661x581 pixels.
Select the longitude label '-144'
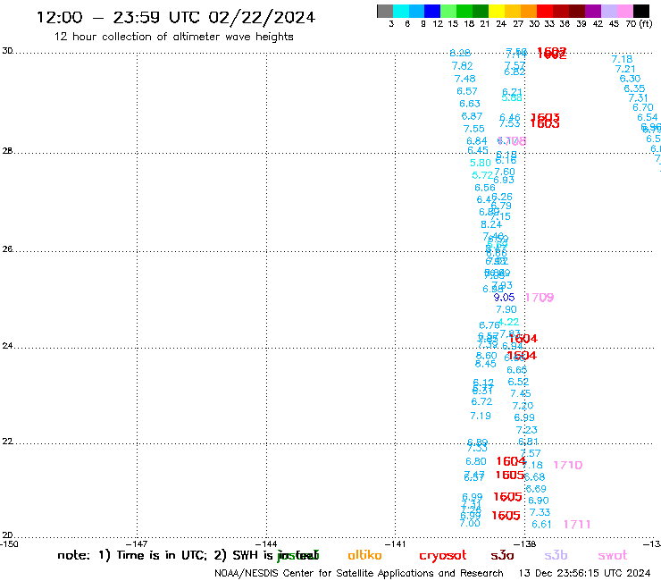coord(266,544)
